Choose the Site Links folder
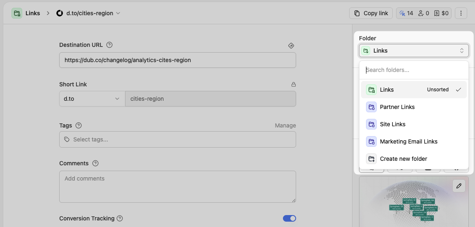This screenshot has height=227, width=475. [414, 124]
